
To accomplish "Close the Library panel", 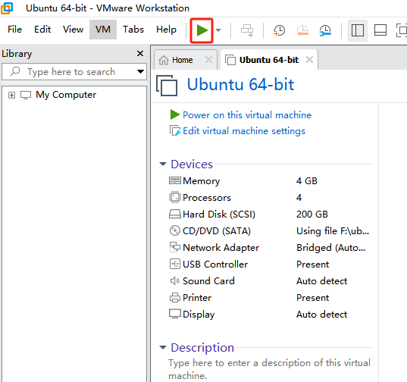I will [140, 54].
